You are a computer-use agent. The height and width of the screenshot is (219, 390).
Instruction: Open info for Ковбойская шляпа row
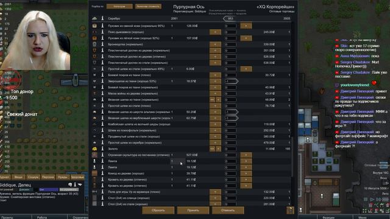[x=102, y=124]
